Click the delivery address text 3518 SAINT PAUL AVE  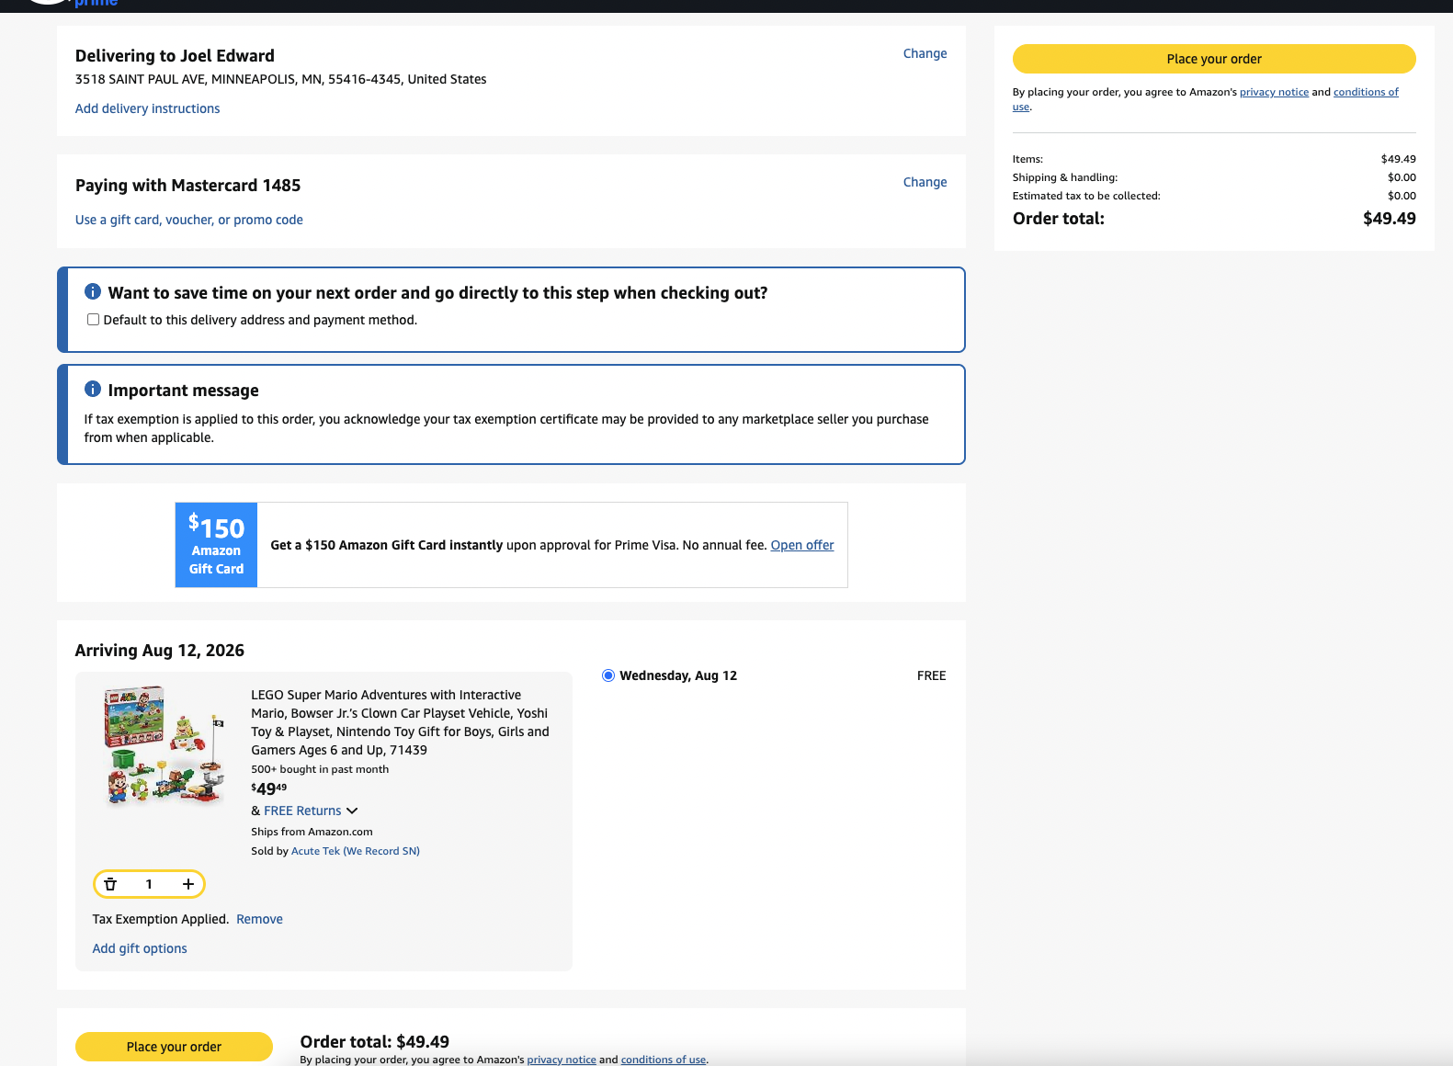[280, 79]
